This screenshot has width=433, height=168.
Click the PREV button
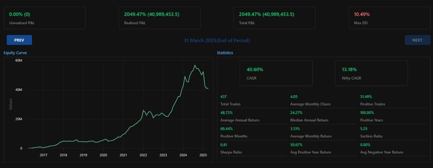pos(19,40)
